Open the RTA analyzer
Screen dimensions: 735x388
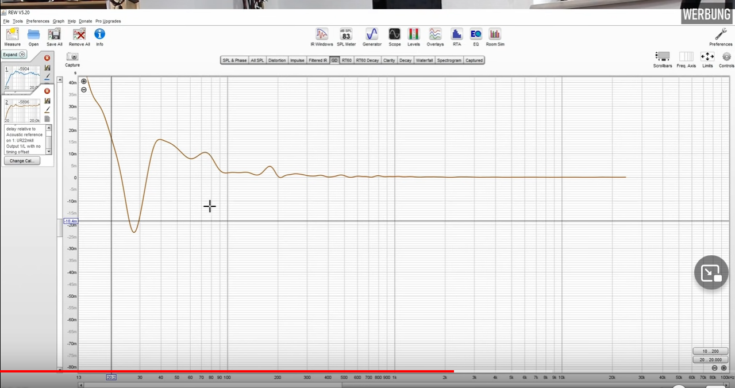click(456, 36)
